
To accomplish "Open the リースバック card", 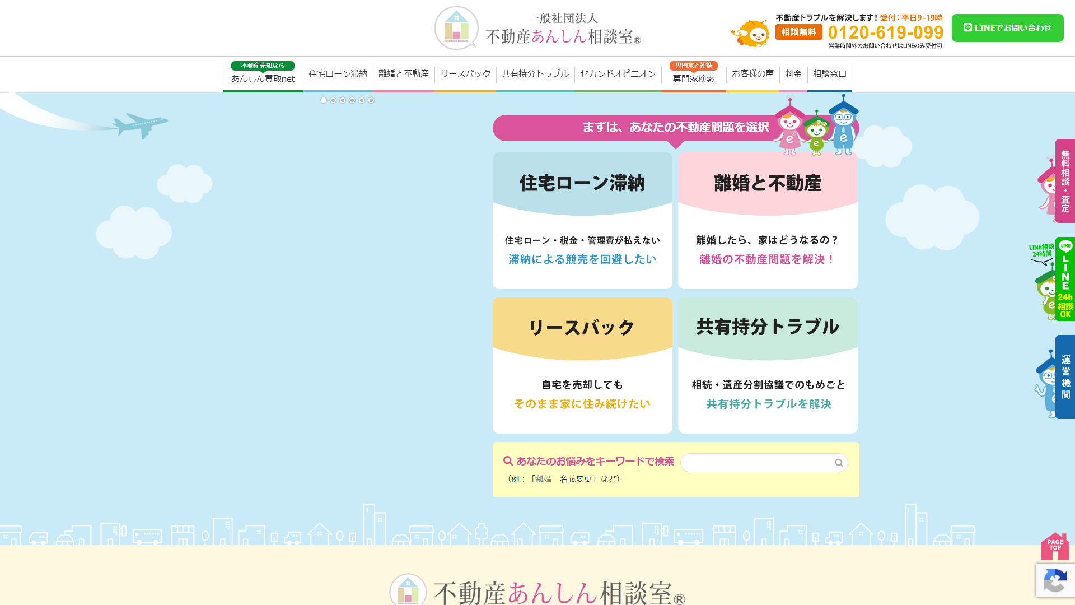I will [582, 365].
